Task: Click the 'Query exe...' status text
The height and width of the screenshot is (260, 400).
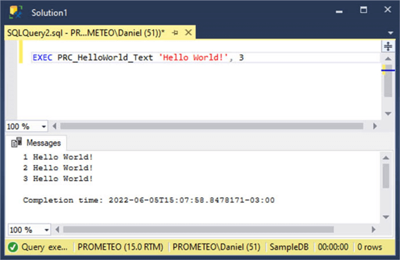Action: coord(44,247)
